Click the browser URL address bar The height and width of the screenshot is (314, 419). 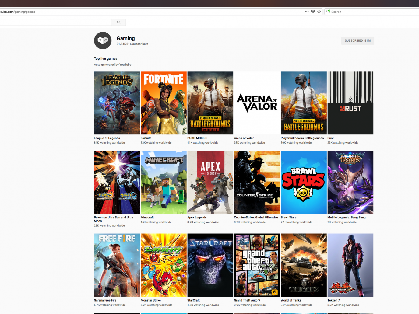pyautogui.click(x=152, y=12)
